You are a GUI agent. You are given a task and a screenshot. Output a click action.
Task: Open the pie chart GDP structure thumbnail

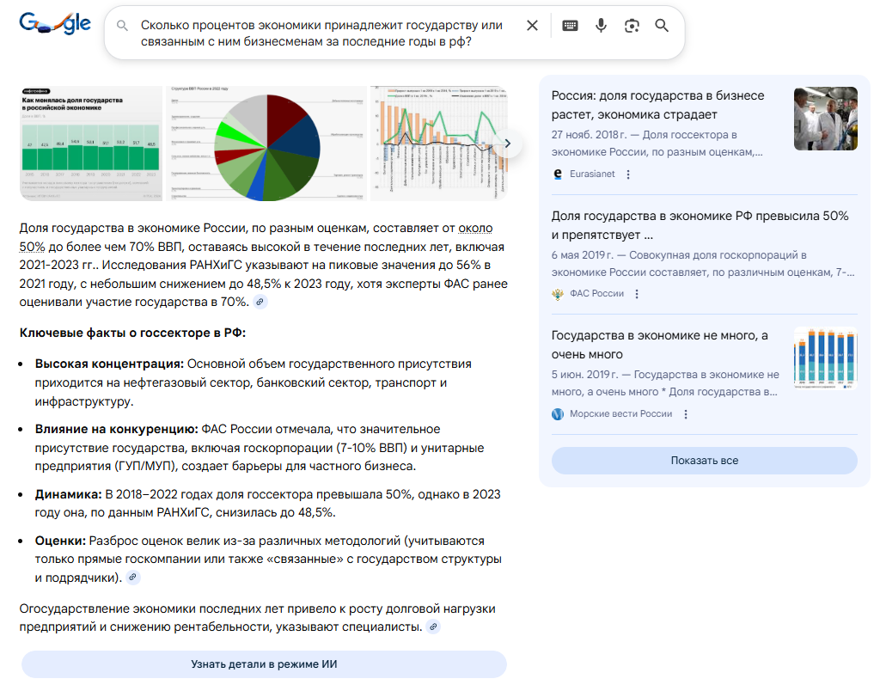coord(266,144)
